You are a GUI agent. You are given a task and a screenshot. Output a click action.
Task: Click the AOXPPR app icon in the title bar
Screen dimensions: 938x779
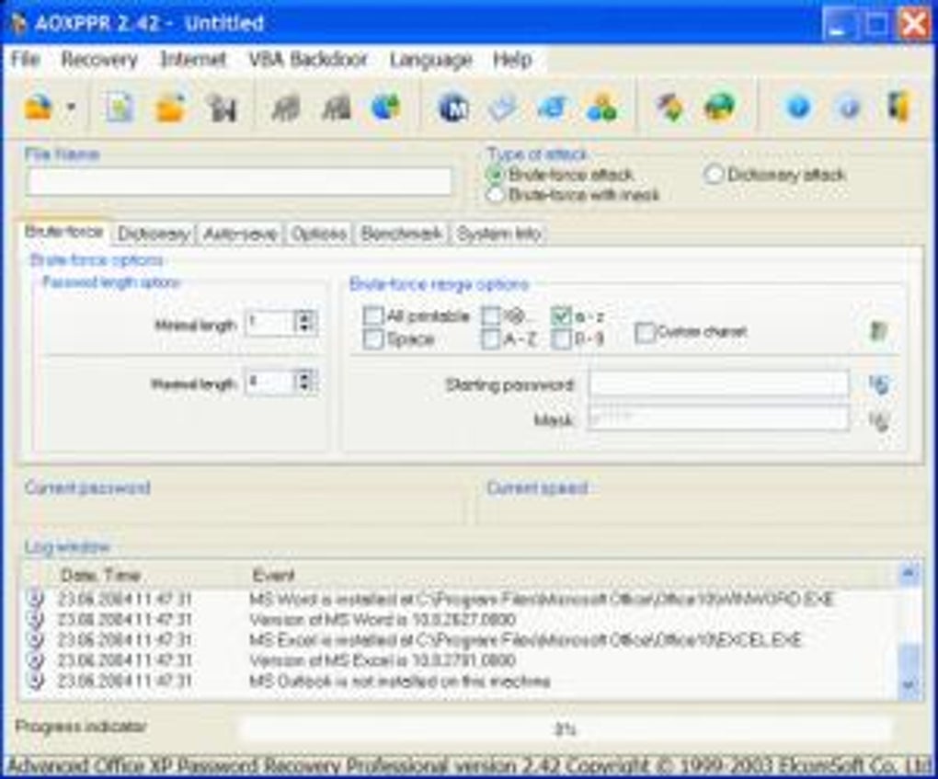19,24
